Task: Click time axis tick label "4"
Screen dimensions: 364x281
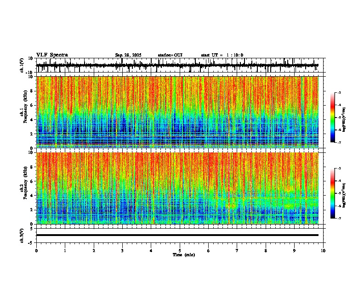Action: [x=151, y=251]
